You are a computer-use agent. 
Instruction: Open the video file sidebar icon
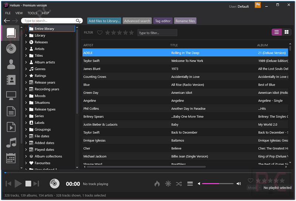tap(11, 127)
